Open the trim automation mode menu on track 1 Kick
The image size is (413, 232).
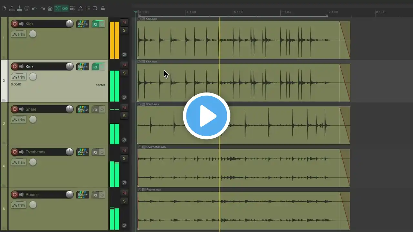(x=19, y=34)
